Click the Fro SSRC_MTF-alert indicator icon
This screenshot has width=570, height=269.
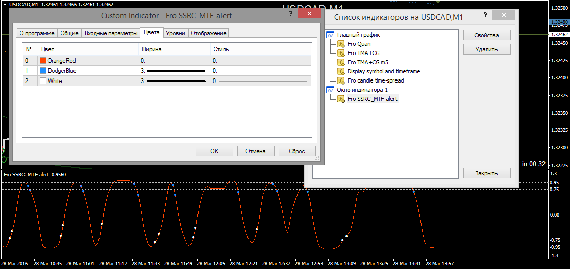pyautogui.click(x=341, y=99)
